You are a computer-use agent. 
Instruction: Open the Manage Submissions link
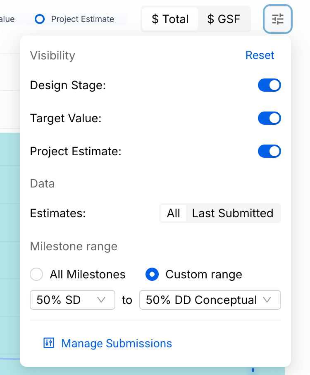[117, 343]
